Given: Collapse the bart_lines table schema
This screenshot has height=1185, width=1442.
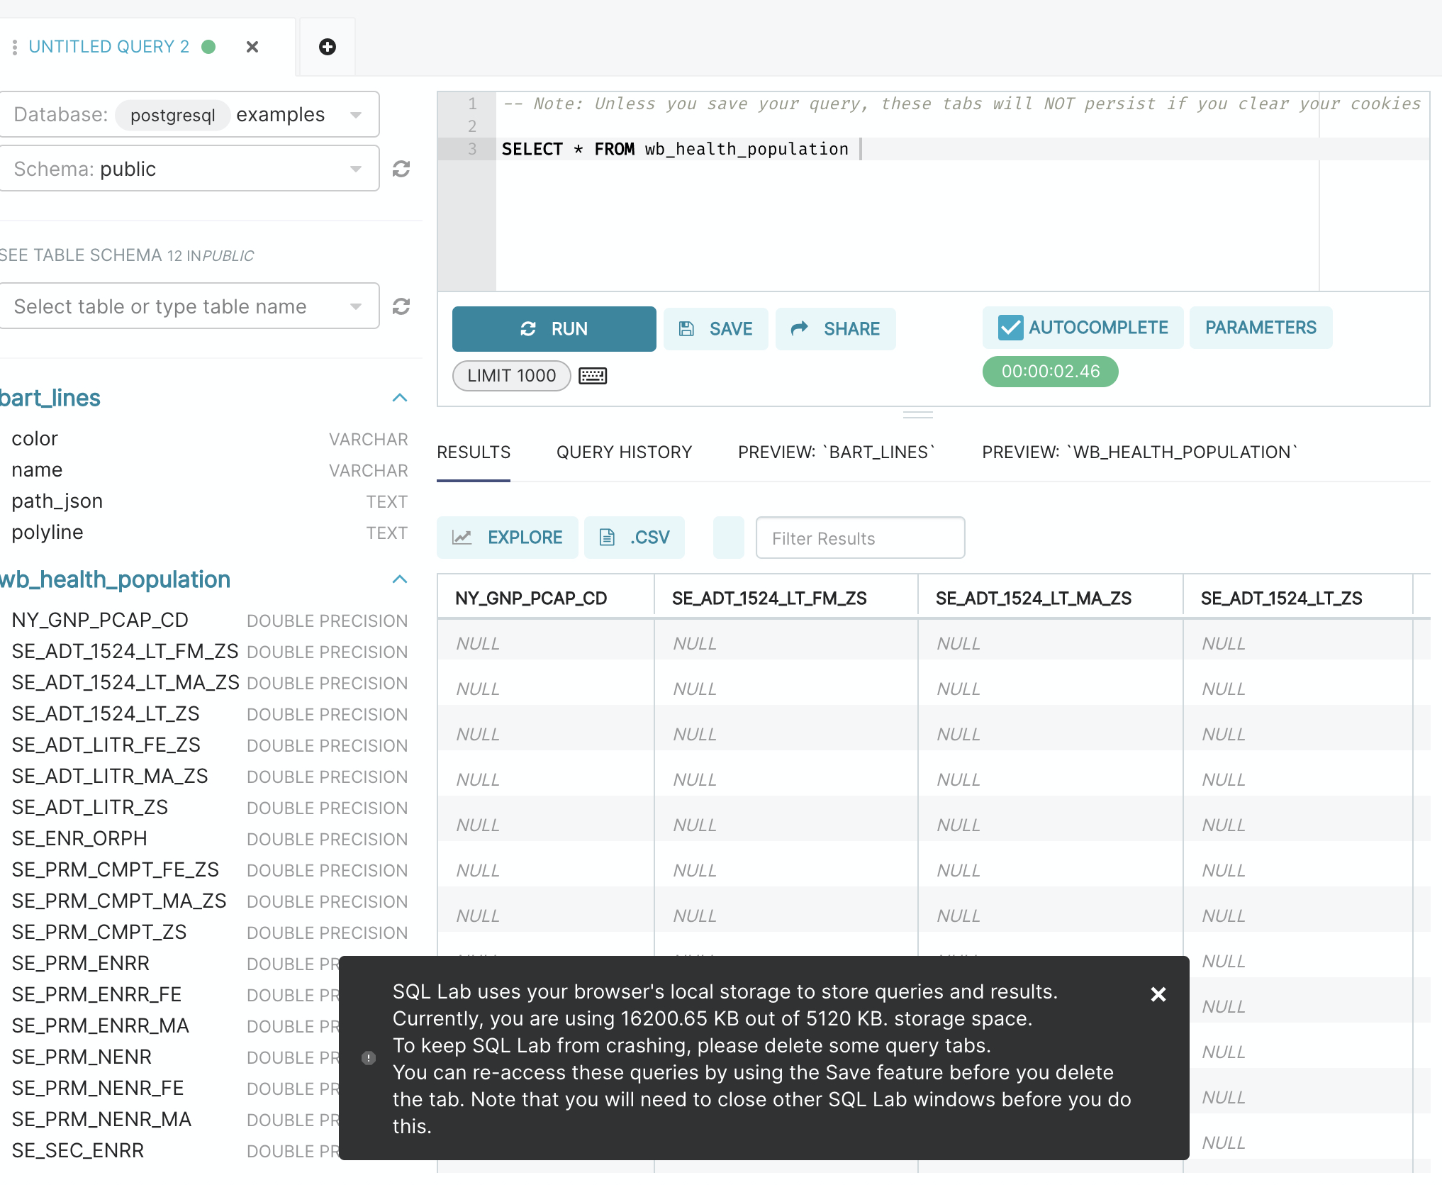Looking at the screenshot, I should [x=400, y=398].
